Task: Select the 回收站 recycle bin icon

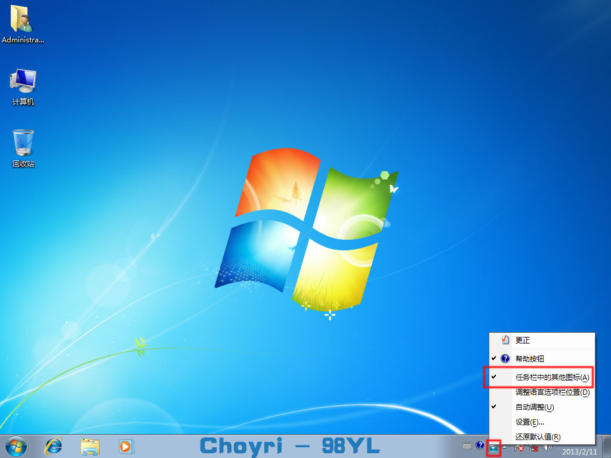Action: [23, 148]
